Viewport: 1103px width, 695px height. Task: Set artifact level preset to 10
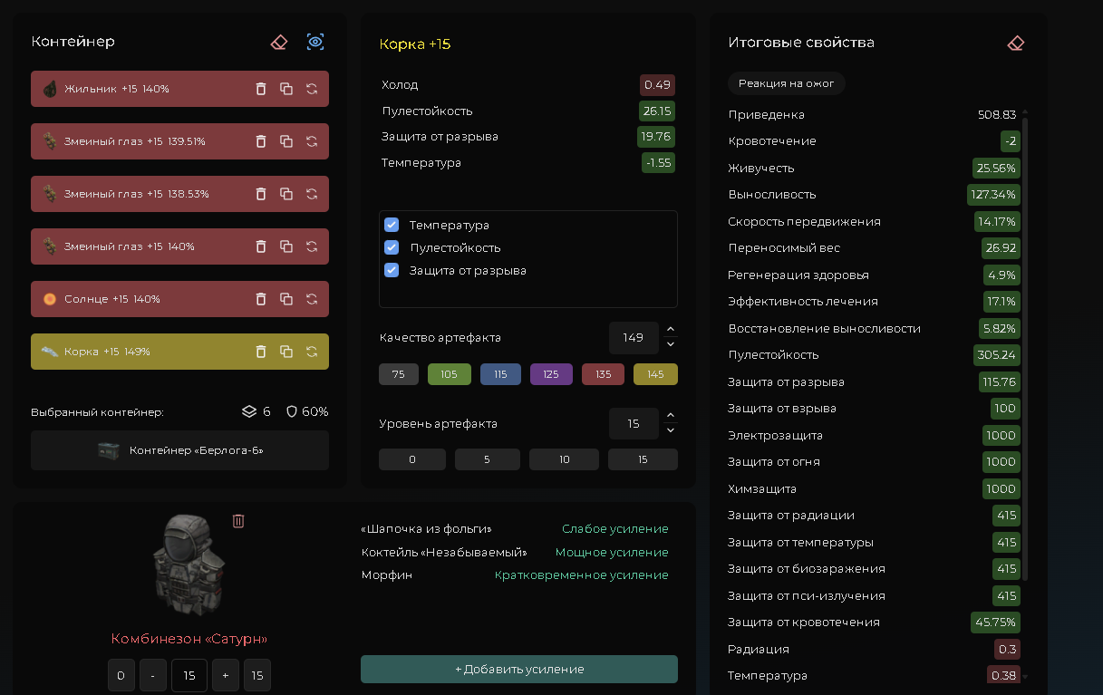564,459
